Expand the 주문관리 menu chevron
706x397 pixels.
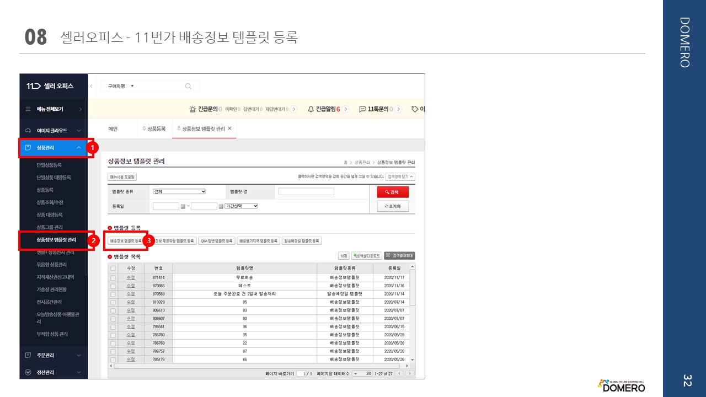79,355
